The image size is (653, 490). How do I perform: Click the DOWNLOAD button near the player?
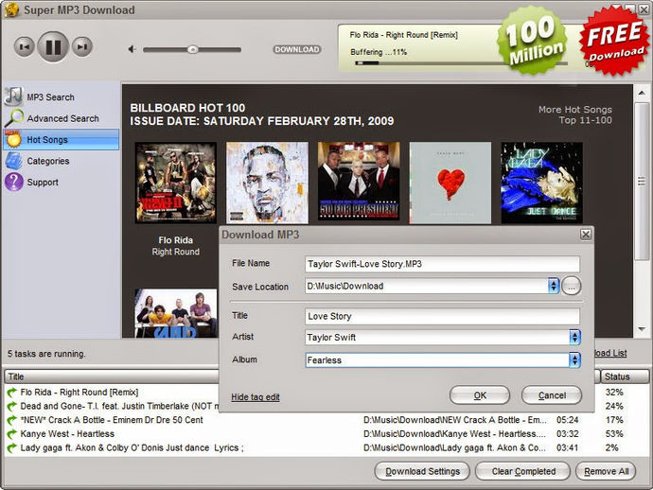pyautogui.click(x=297, y=49)
